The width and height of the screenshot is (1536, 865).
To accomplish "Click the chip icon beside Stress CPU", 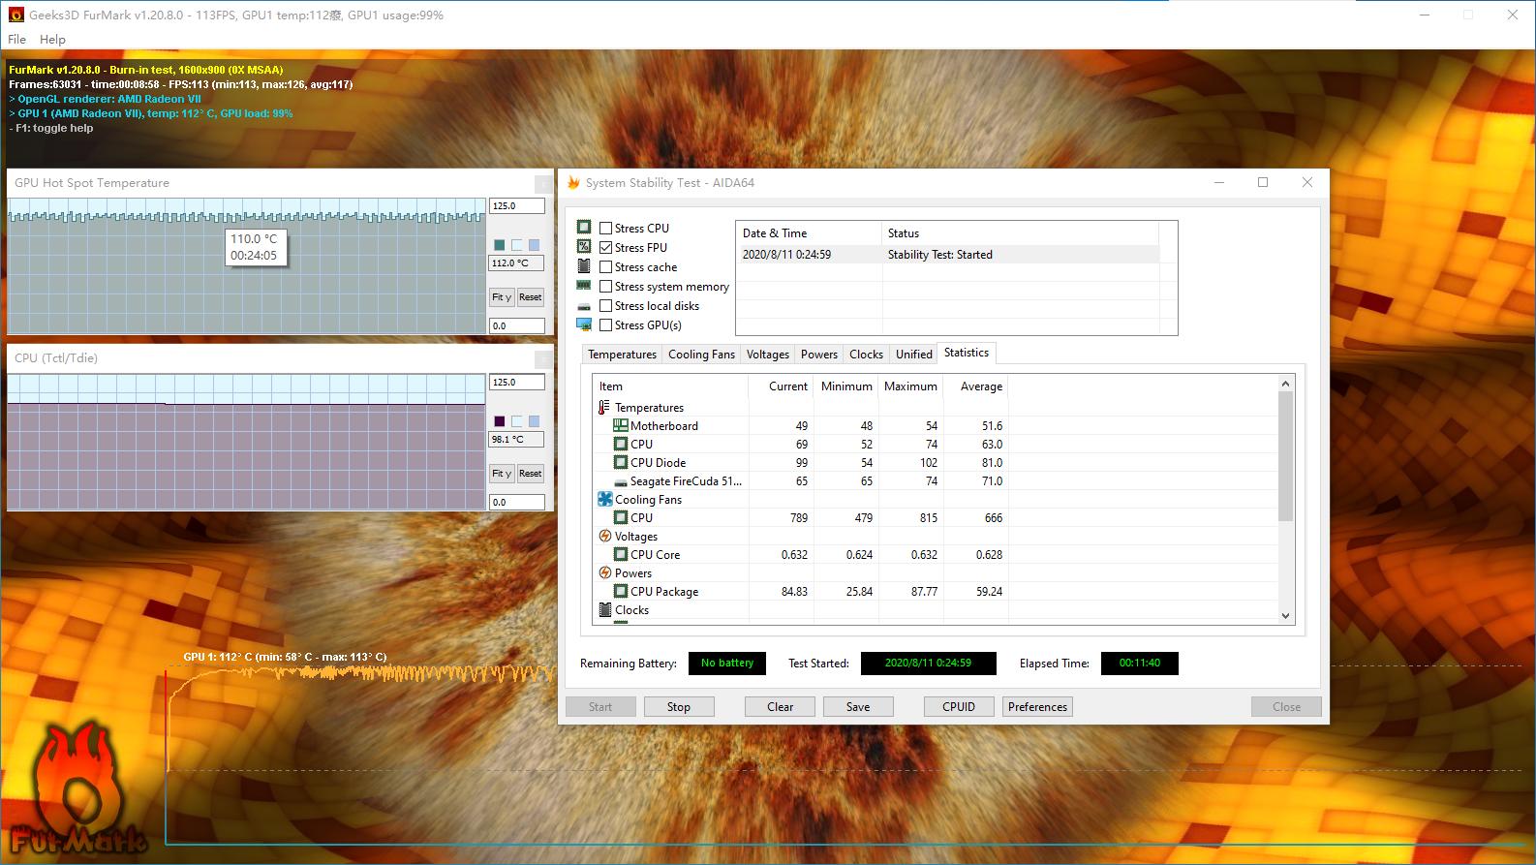I will pos(584,228).
